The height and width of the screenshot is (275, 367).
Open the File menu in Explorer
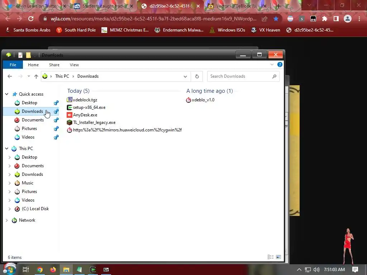point(13,65)
